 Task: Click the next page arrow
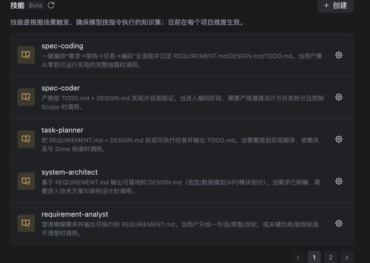click(347, 257)
